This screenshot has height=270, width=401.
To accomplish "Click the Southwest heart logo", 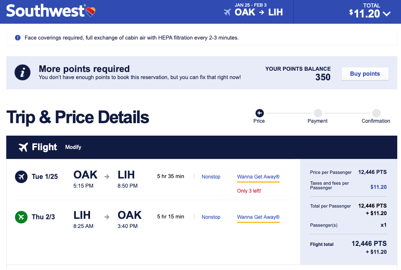I will pyautogui.click(x=90, y=11).
